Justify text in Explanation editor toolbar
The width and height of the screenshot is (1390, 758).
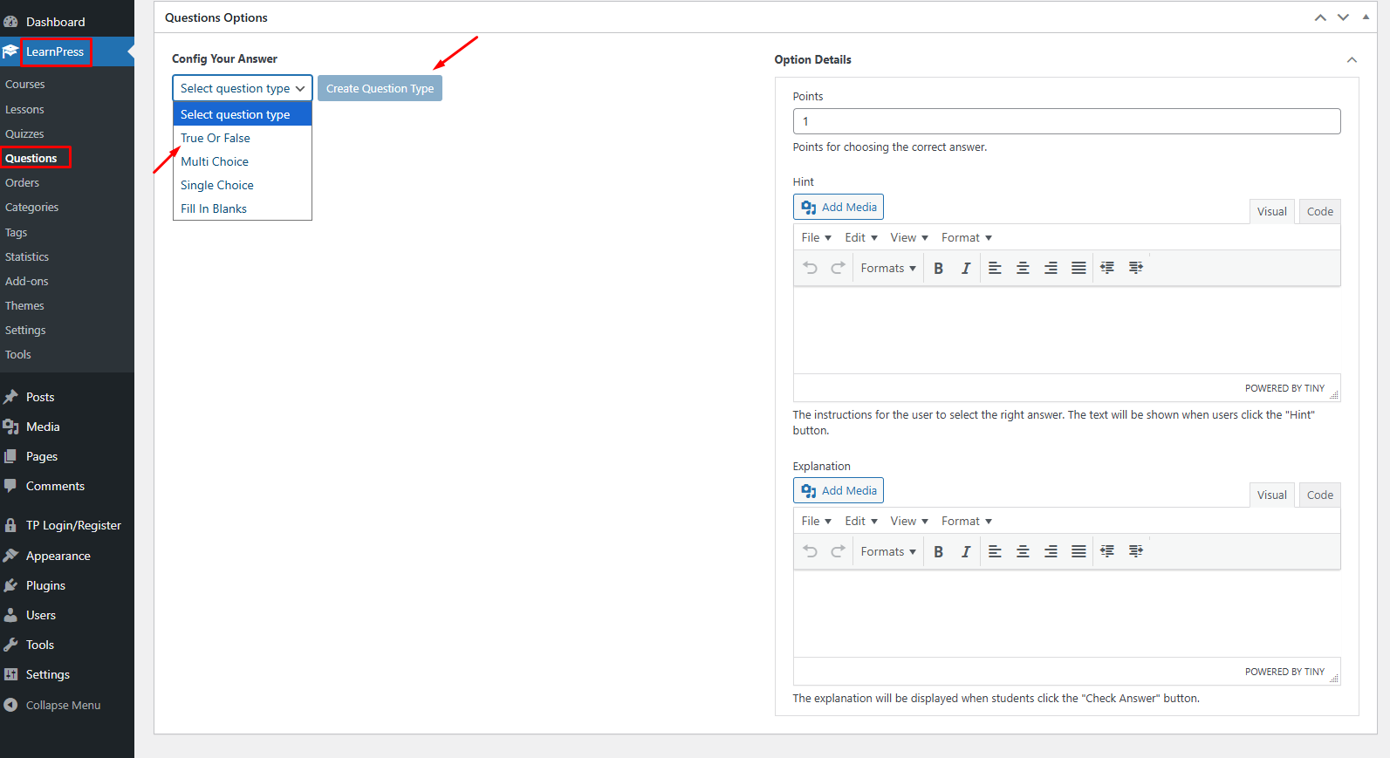tap(1078, 552)
